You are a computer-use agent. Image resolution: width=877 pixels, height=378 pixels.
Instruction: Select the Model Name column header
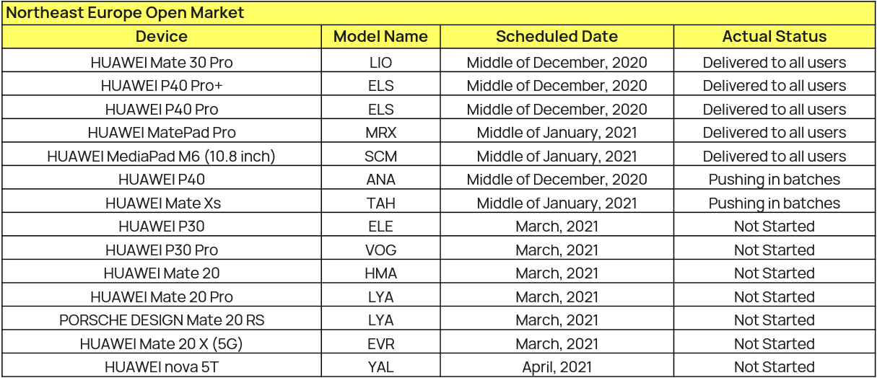pos(380,37)
